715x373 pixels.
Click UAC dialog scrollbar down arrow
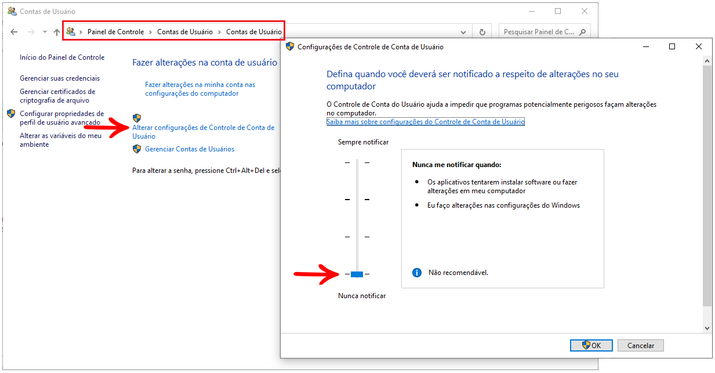pos(707,328)
